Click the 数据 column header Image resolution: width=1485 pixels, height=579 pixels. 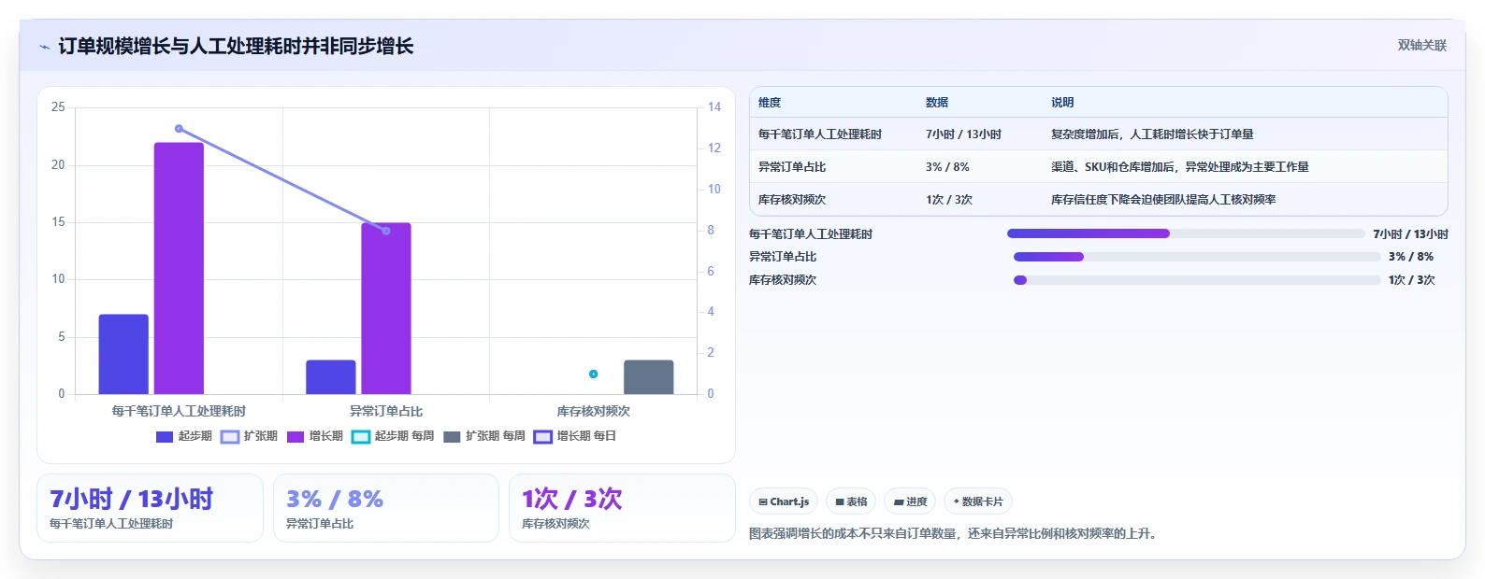937,103
